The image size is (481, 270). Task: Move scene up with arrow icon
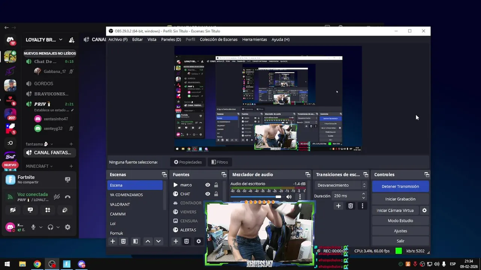[148, 241]
